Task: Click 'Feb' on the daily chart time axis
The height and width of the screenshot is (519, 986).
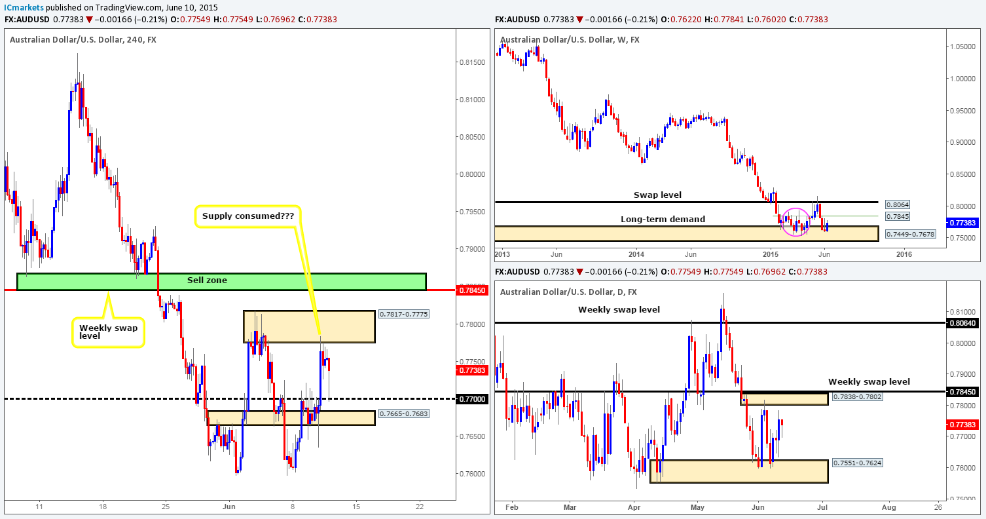Action: tap(511, 507)
